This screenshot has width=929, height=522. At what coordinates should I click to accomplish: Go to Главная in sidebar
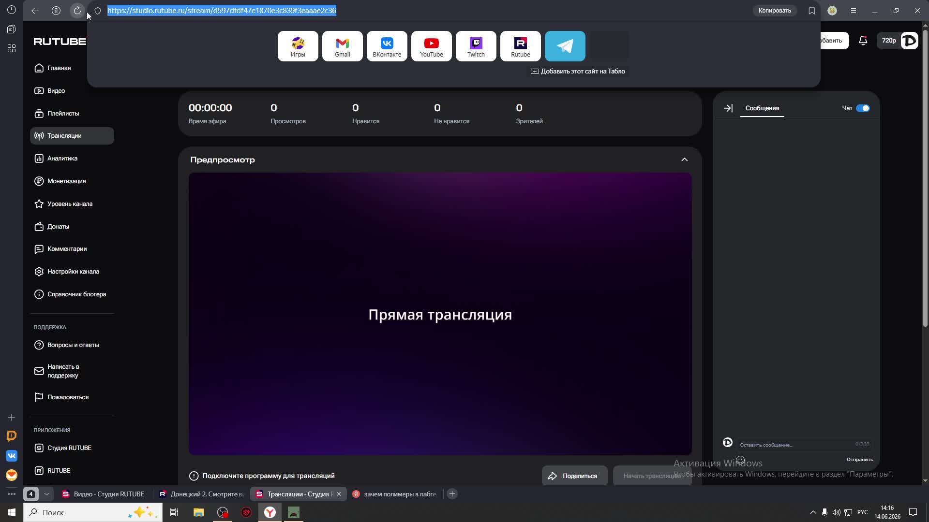tap(72, 68)
